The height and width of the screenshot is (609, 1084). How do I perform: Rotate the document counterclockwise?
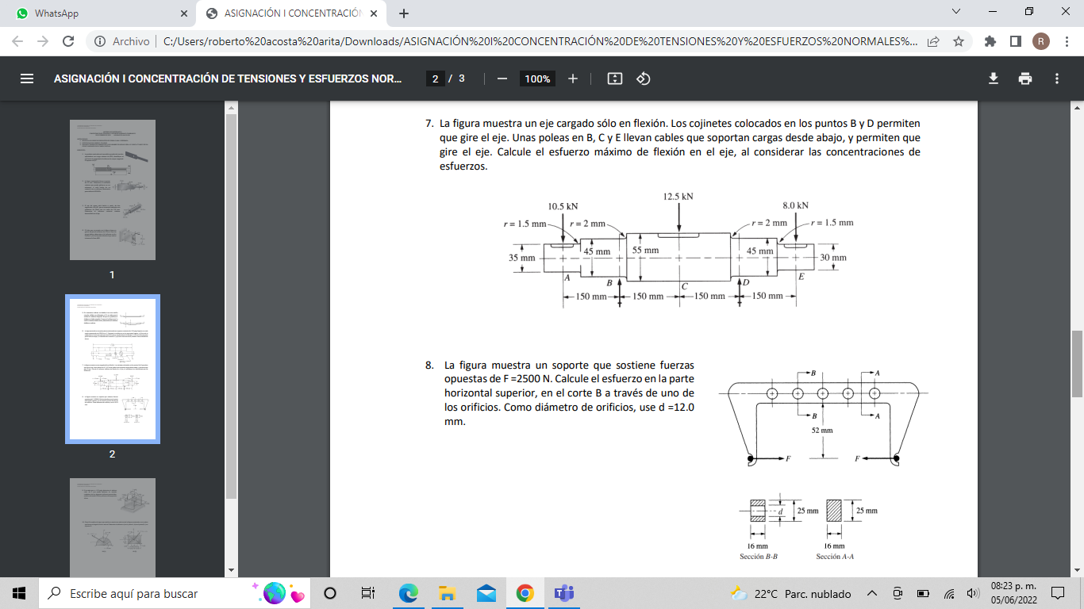point(644,79)
